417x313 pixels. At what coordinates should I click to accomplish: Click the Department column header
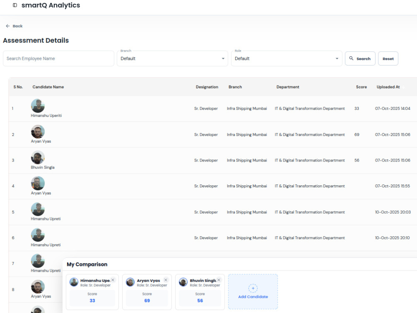pyautogui.click(x=288, y=87)
